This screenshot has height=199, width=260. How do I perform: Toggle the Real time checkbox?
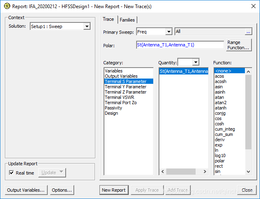pos(11,173)
